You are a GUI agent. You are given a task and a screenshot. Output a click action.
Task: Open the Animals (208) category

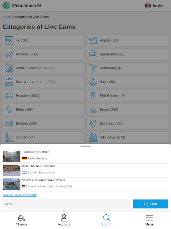44,54
